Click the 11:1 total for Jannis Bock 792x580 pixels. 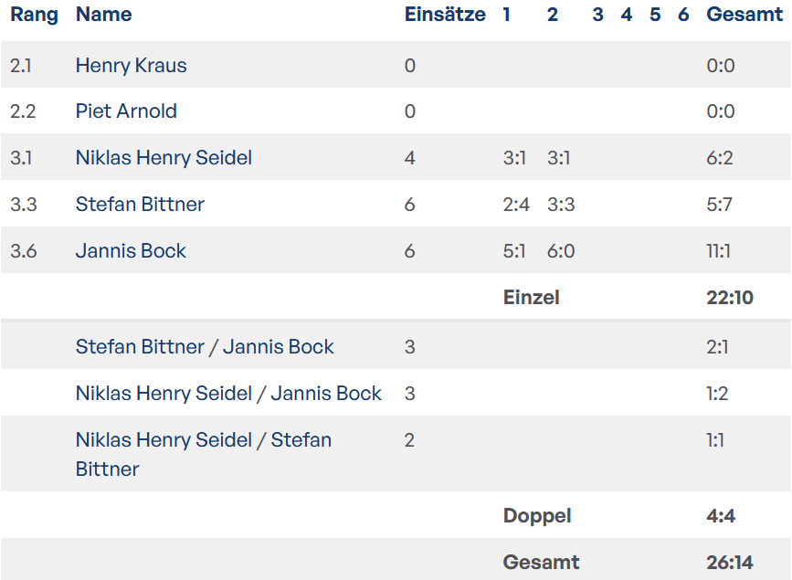point(718,251)
